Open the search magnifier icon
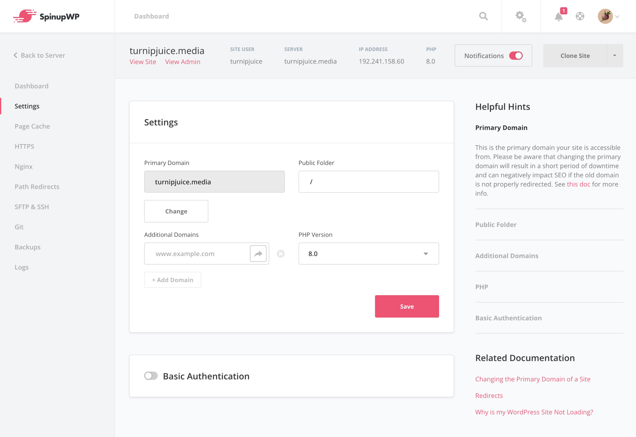The width and height of the screenshot is (636, 437). point(483,16)
